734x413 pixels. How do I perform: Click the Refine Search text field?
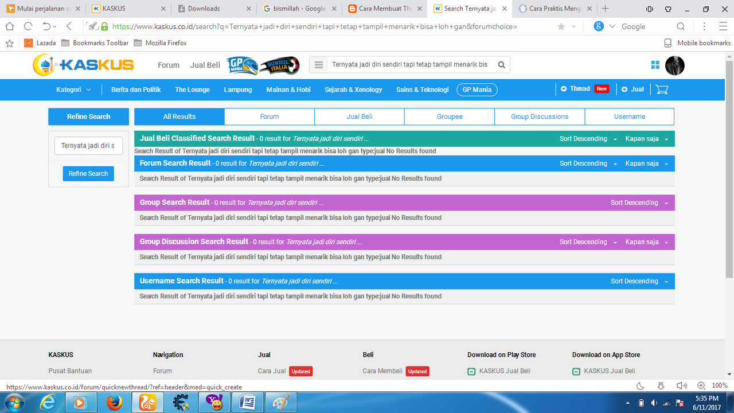[88, 146]
